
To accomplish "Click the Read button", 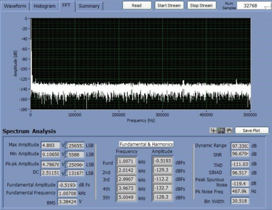I will tap(137, 5).
